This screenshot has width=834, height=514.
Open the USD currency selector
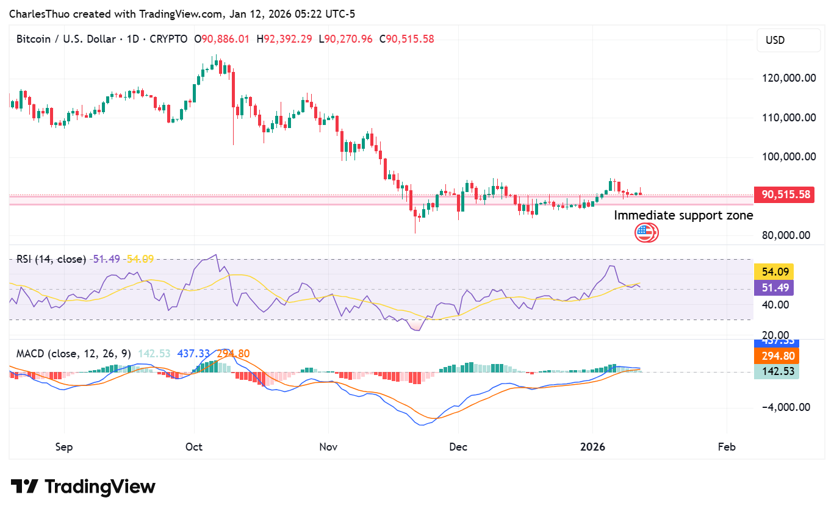(788, 40)
